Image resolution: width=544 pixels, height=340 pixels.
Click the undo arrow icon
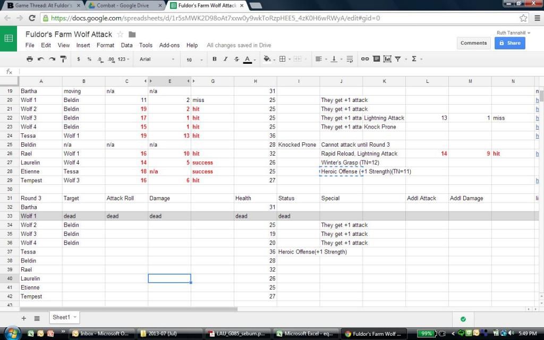(41, 59)
